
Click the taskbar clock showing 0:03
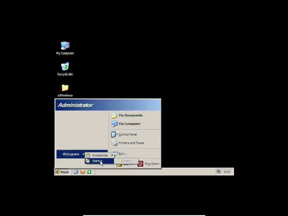[x=227, y=172]
